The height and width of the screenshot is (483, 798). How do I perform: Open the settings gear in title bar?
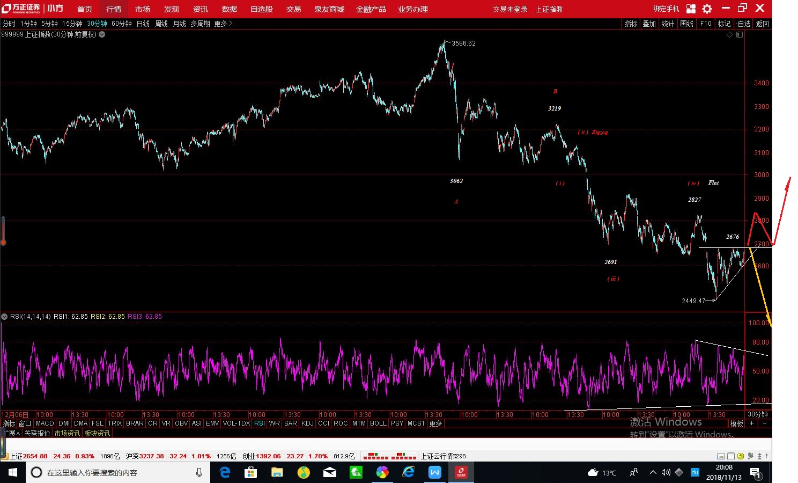coord(707,9)
